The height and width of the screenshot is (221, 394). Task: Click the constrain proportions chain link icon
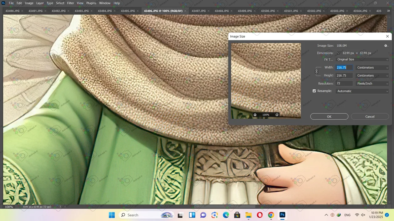316,72
